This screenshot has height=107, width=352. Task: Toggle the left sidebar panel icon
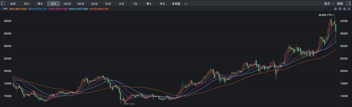3,4
